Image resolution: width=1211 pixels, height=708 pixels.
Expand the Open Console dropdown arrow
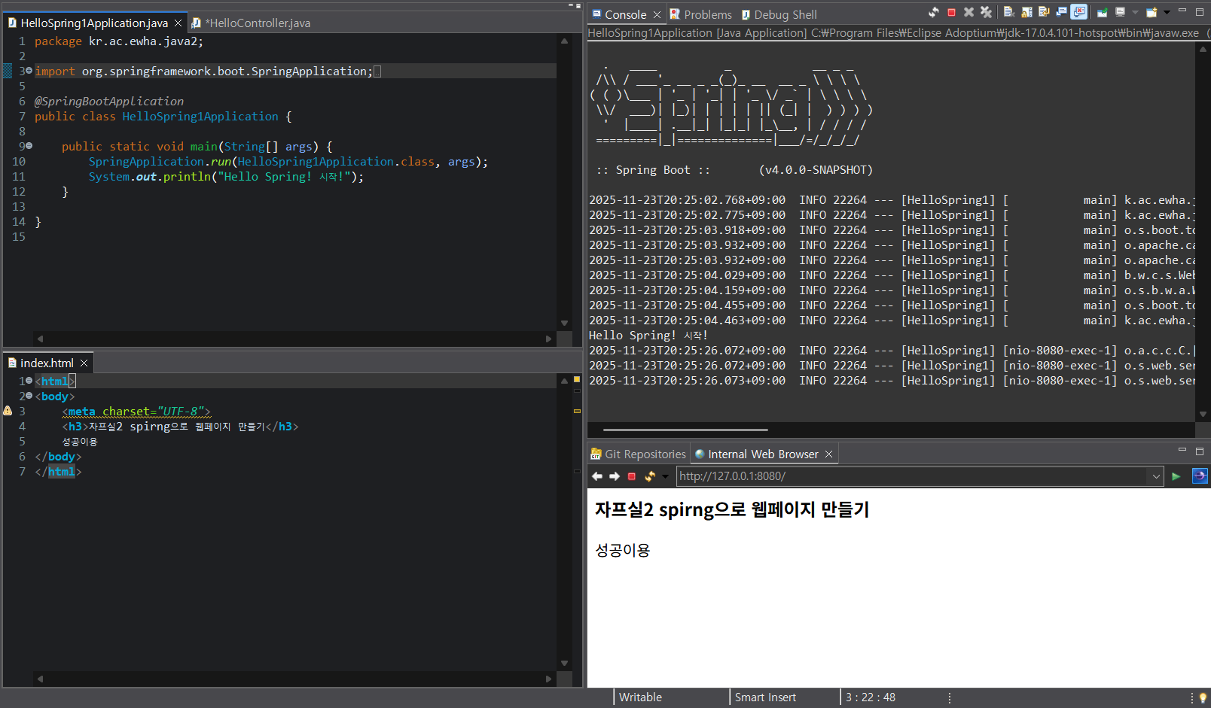[x=1167, y=12]
